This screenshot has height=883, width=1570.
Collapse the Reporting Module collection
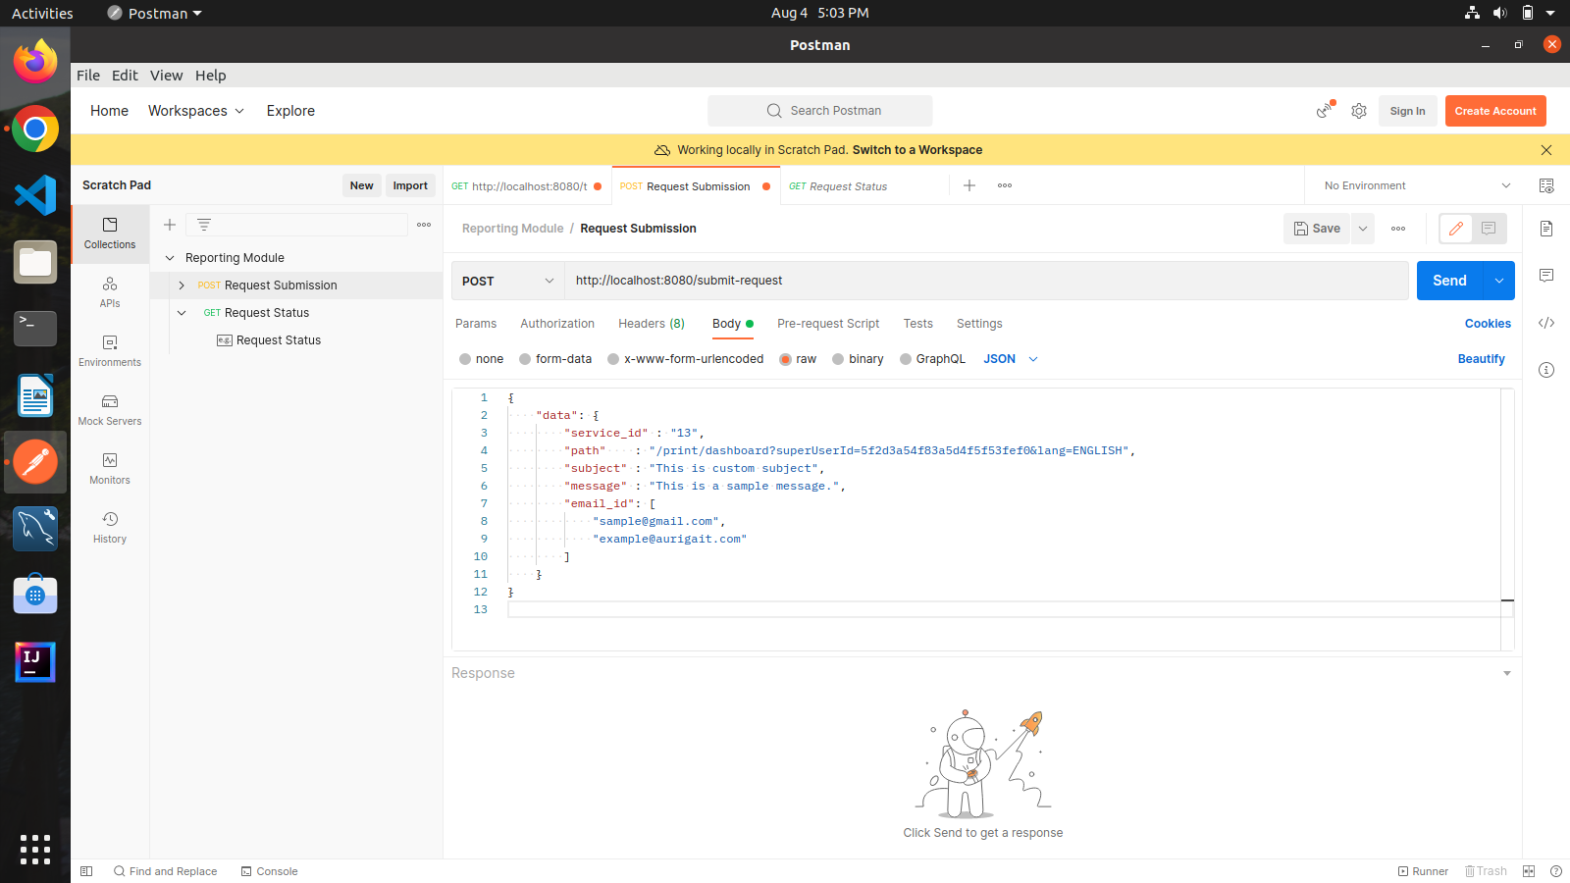pos(170,258)
